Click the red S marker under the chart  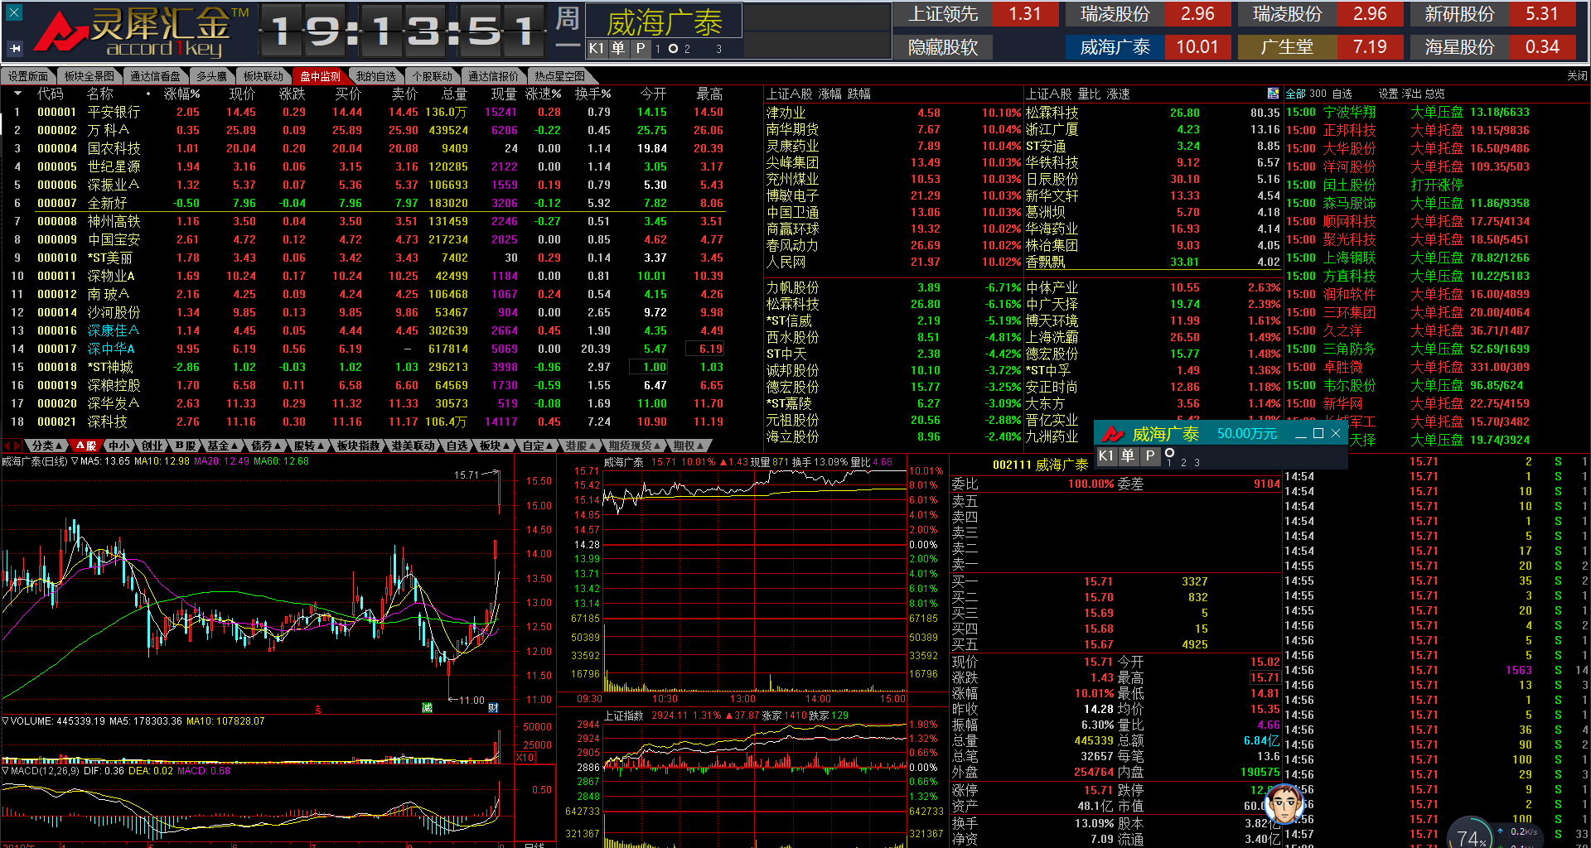[x=318, y=710]
